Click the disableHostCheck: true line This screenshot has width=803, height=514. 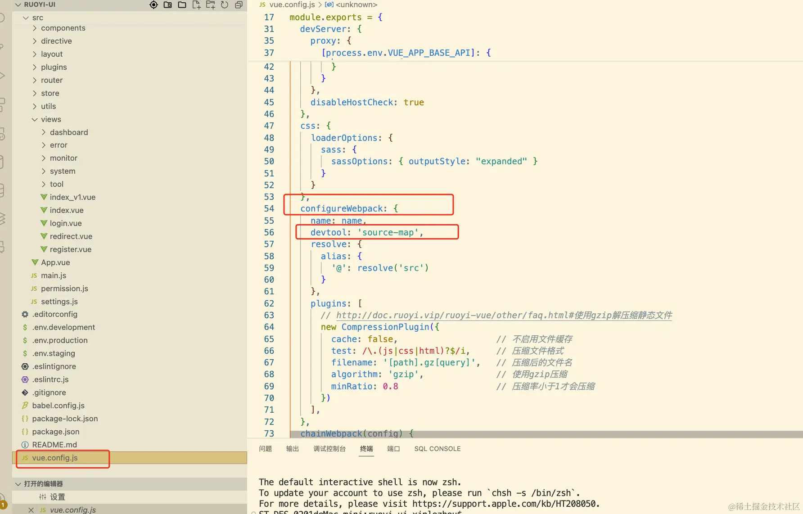[367, 102]
